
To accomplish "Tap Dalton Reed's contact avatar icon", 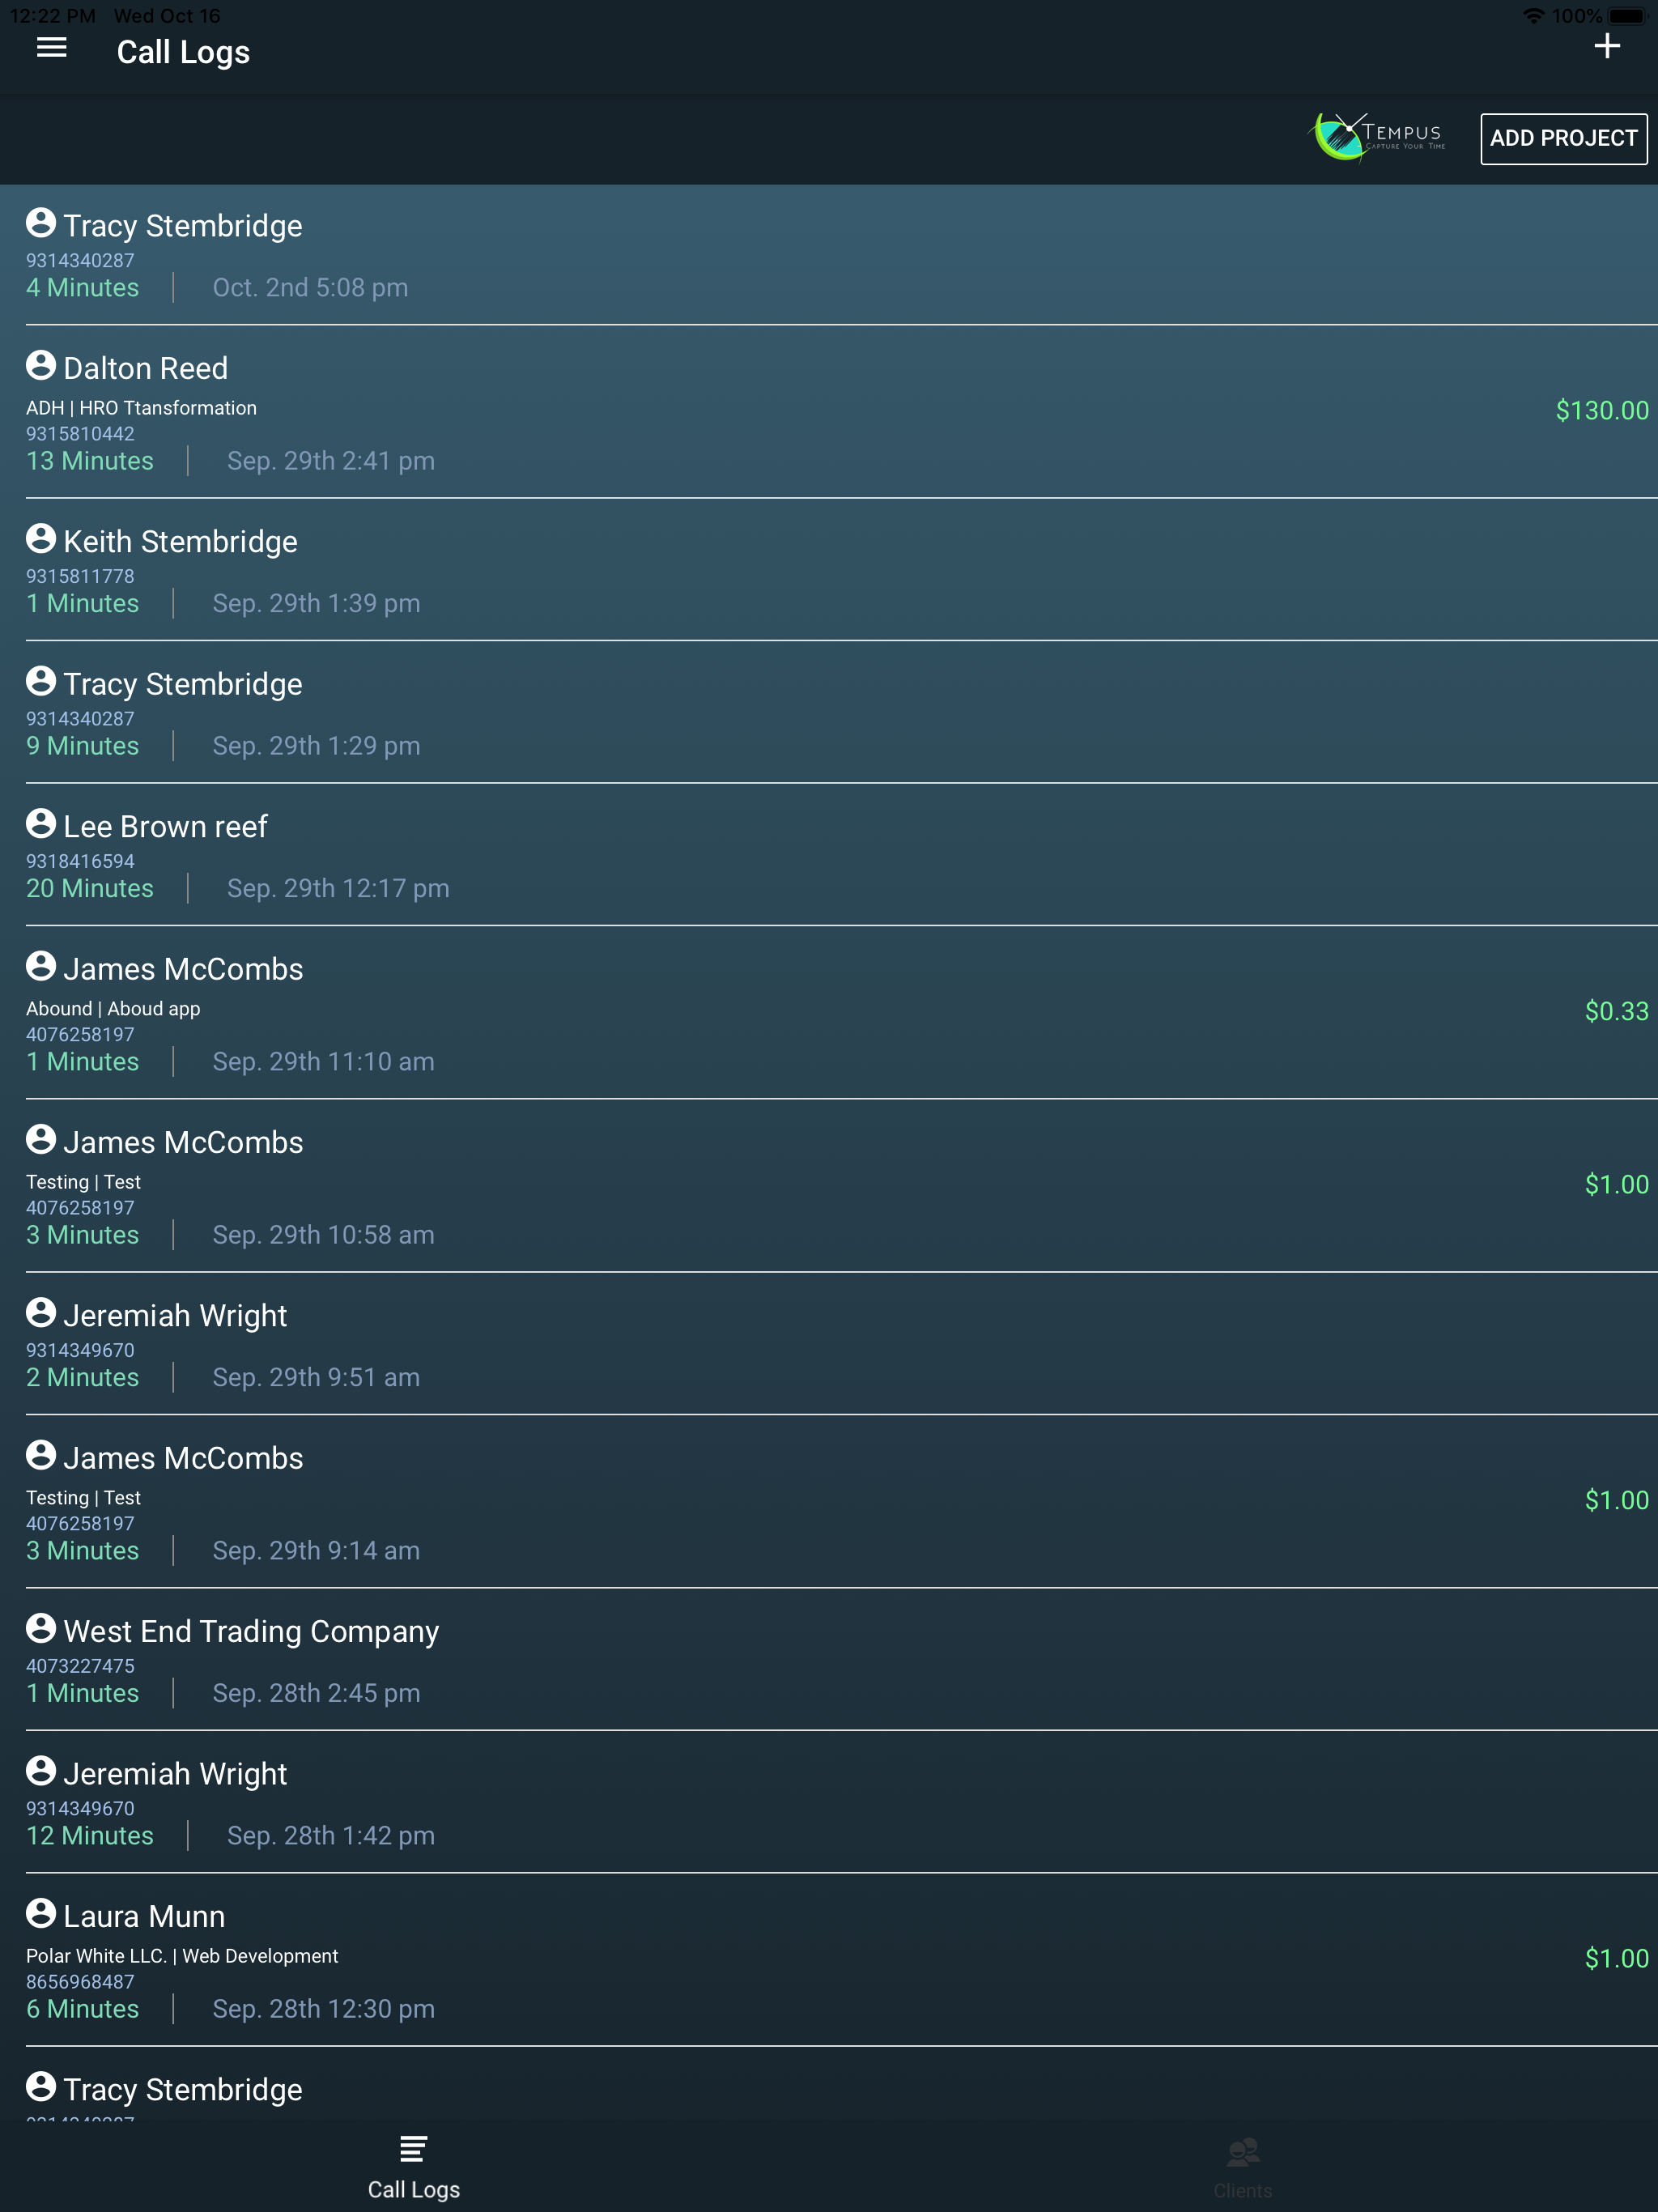I will (x=41, y=365).
